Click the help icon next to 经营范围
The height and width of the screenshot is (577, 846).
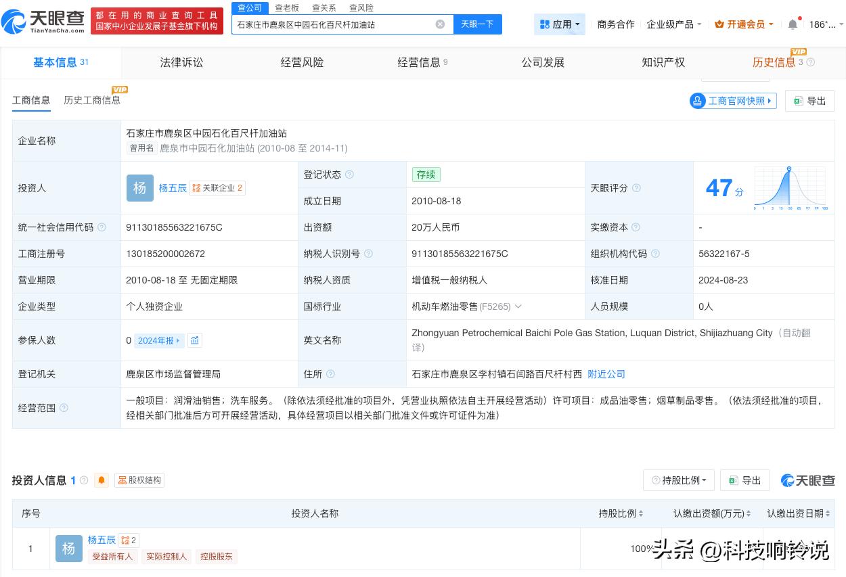[63, 408]
